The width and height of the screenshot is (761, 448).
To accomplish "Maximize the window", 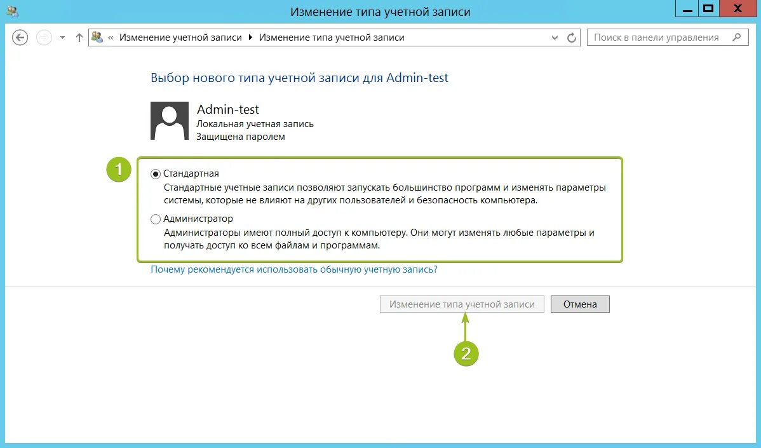I will click(708, 9).
